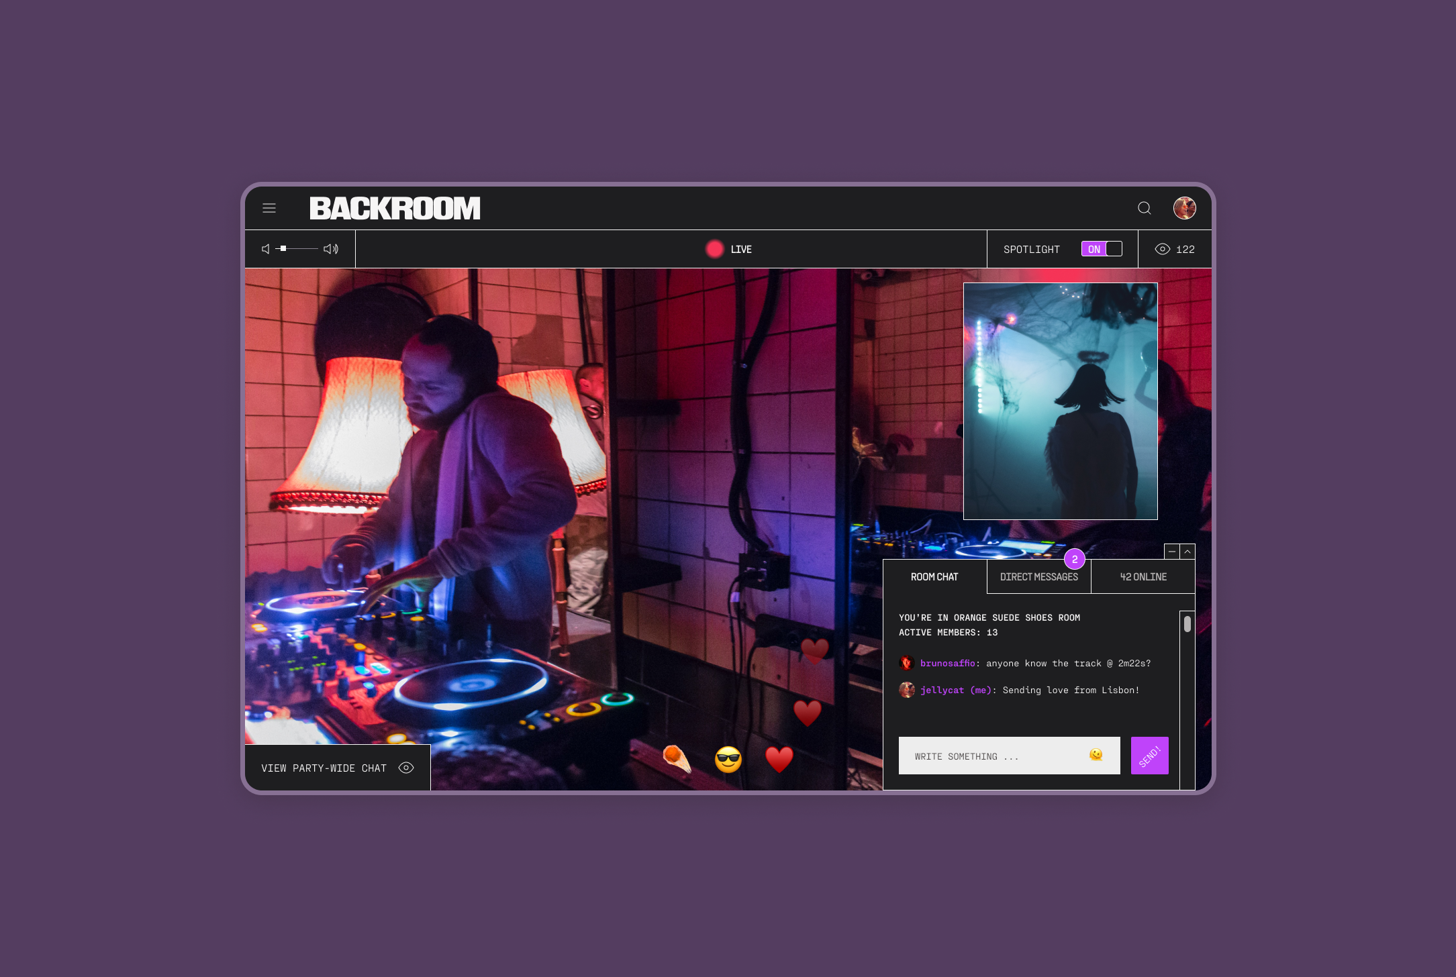Open search with the magnifier icon

[x=1145, y=208]
